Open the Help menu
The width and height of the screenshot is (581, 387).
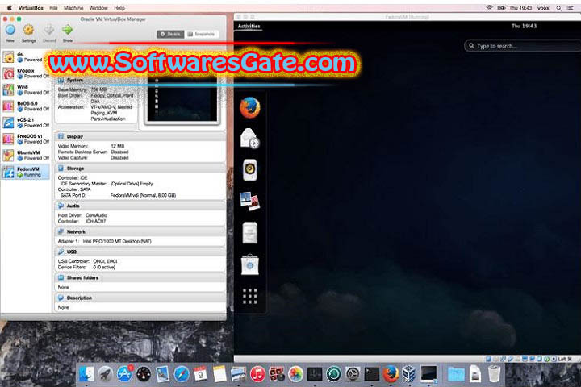[119, 8]
